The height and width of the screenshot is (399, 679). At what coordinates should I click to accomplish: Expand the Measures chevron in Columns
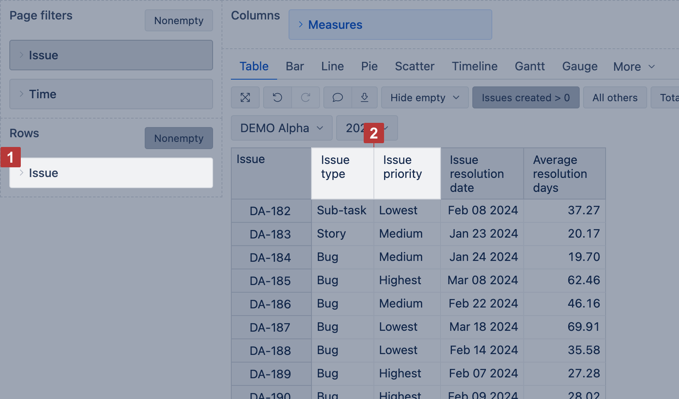(300, 25)
